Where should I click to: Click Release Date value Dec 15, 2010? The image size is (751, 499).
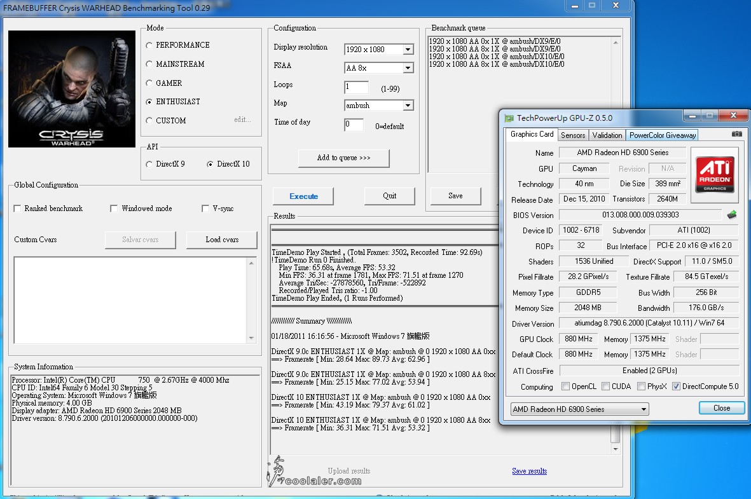pyautogui.click(x=584, y=199)
